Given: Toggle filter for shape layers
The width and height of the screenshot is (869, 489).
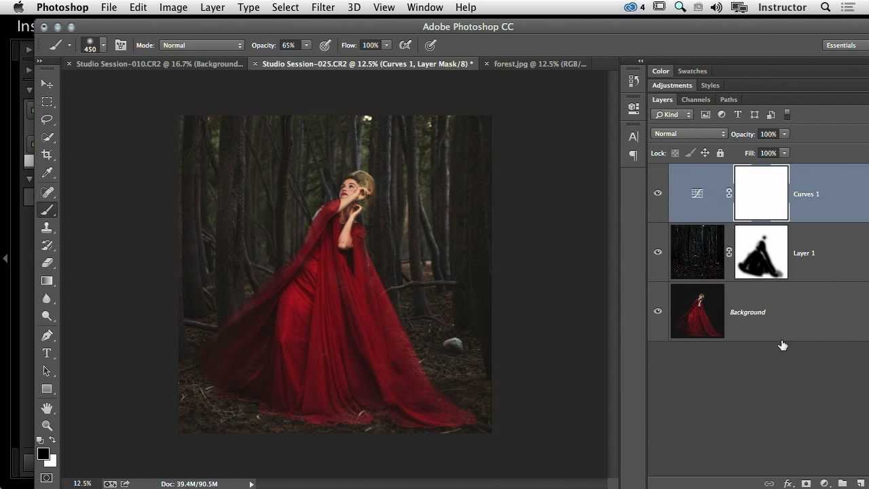Looking at the screenshot, I should click(x=754, y=115).
